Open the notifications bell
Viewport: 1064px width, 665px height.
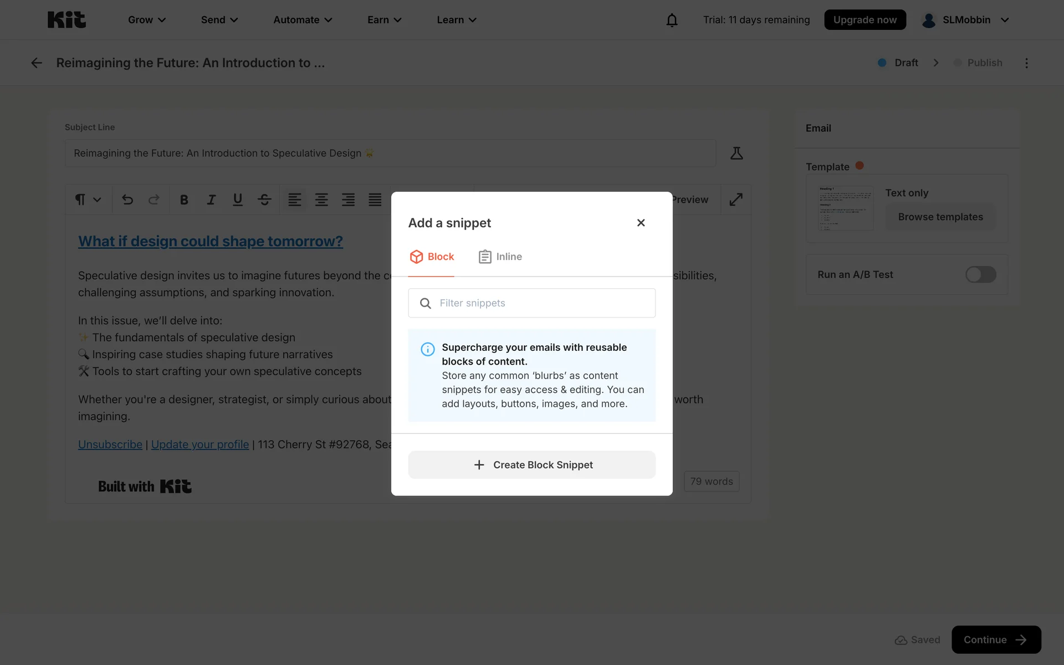[x=672, y=20]
